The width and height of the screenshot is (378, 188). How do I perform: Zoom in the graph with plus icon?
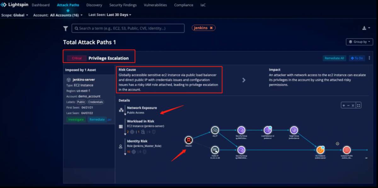pos(344,105)
